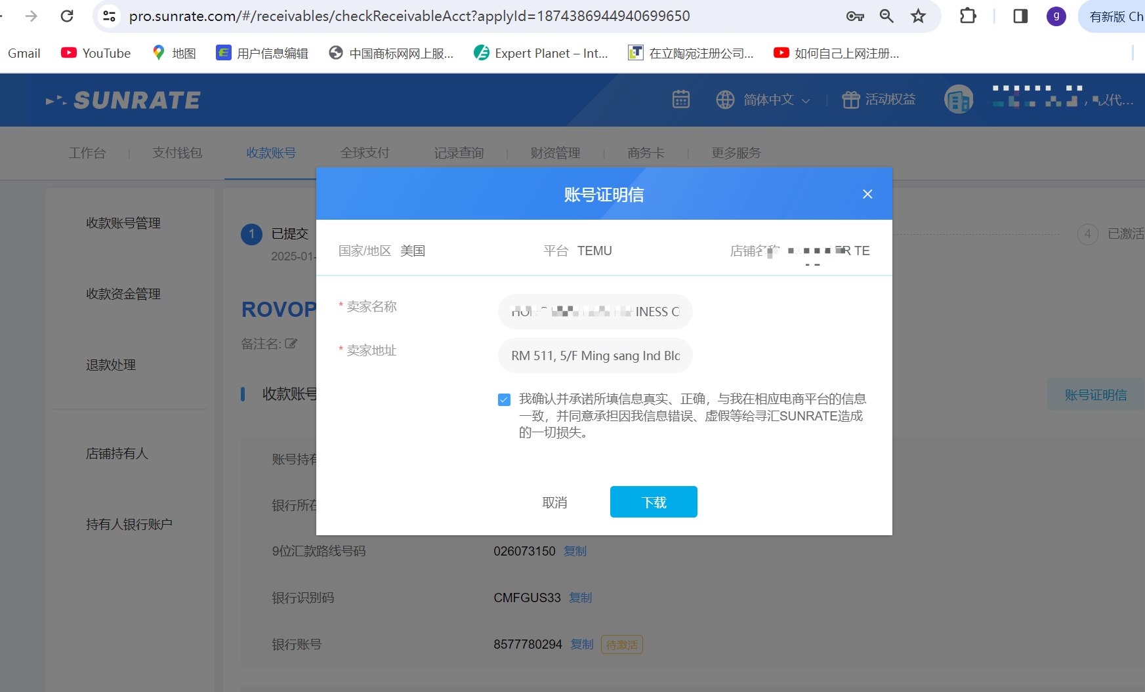Select 店铺持有人 in sidebar

point(117,453)
